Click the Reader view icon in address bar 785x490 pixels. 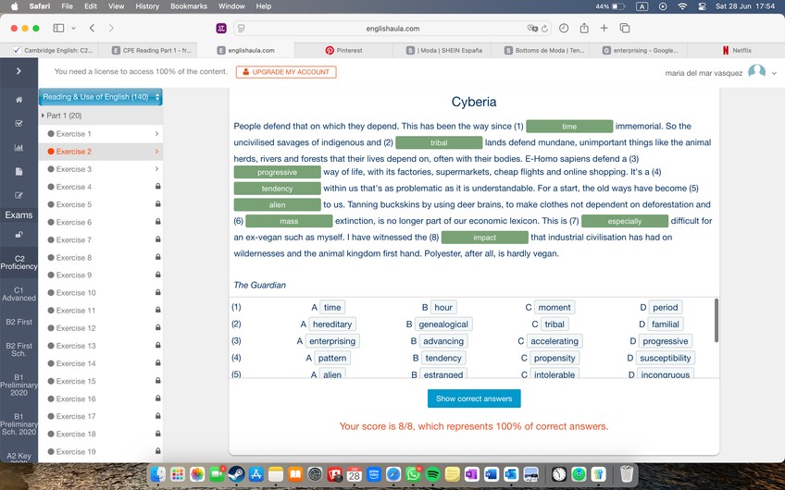(x=242, y=29)
